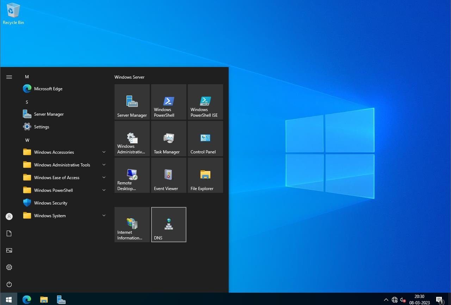Screen dimensions: 451x305
Task: Click the Power icon in Start sidebar
Action: [9, 284]
